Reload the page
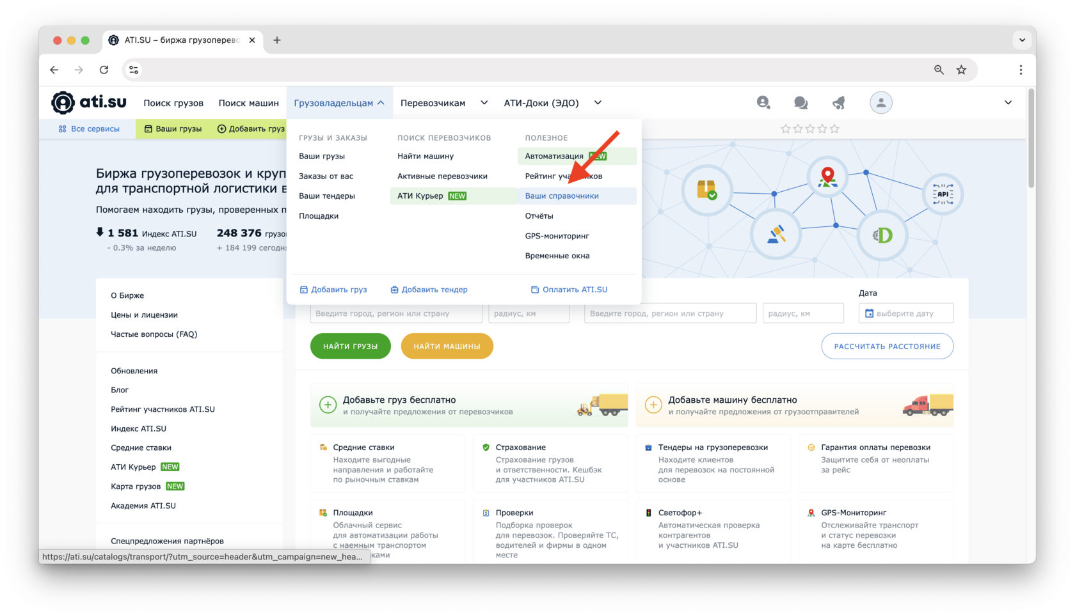 (104, 70)
